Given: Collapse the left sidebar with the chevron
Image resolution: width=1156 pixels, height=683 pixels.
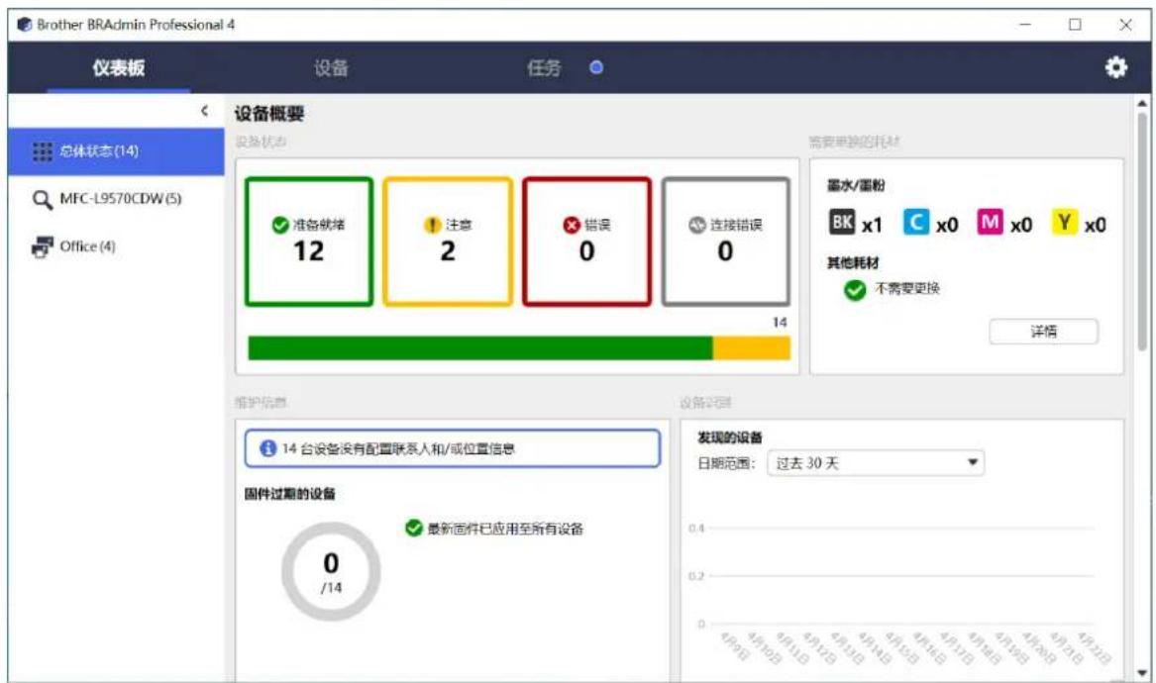Looking at the screenshot, I should [204, 111].
